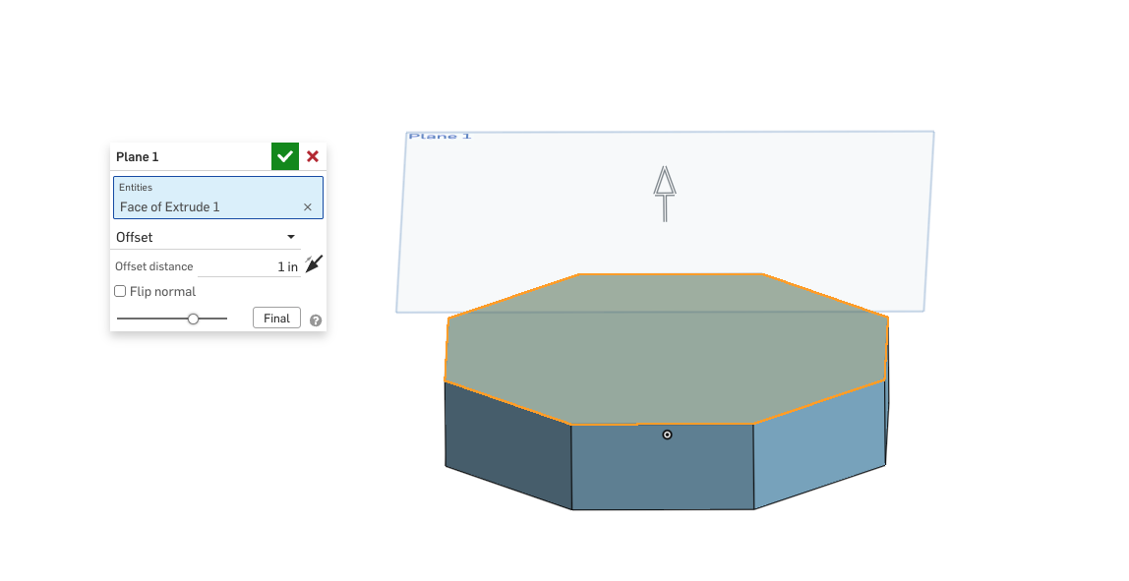Click the Plane 1 dialog title bar
The image size is (1129, 581).
[x=187, y=156]
